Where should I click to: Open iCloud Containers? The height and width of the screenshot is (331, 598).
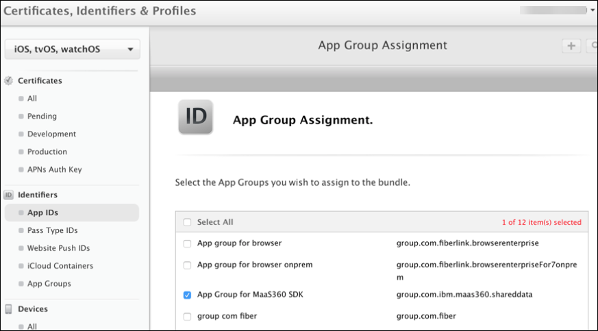[60, 266]
